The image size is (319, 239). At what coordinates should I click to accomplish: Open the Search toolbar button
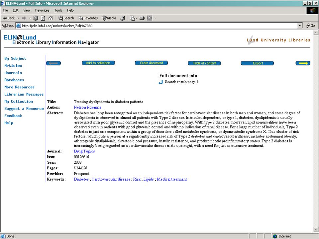click(x=66, y=18)
